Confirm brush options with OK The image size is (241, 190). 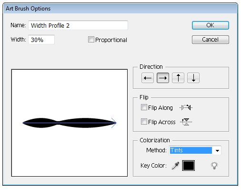[211, 25]
